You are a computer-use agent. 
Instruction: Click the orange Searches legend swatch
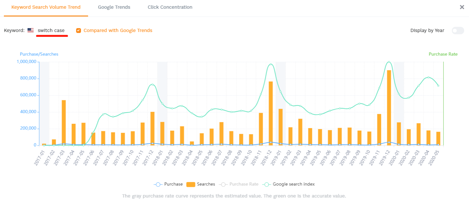191,184
